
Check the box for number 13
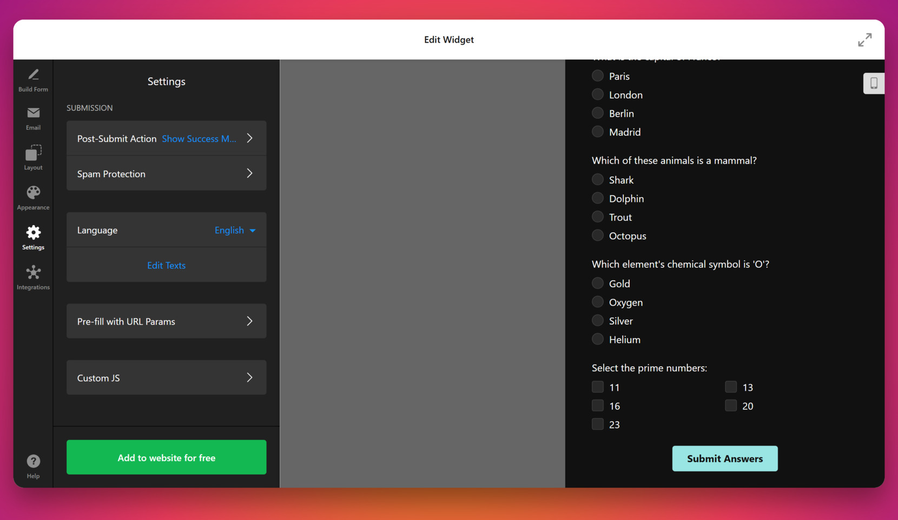(730, 387)
